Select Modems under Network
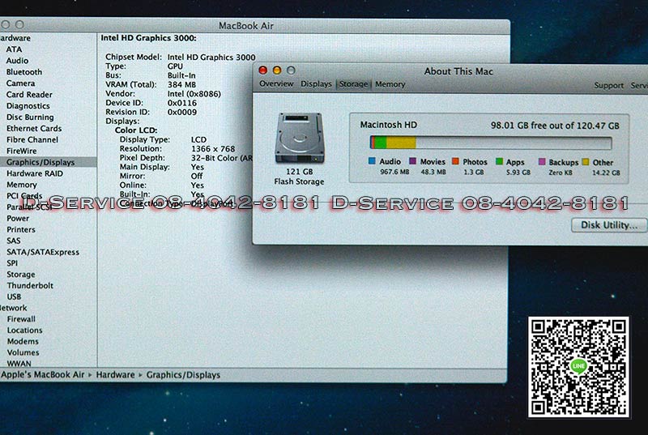The image size is (648, 435). [23, 341]
